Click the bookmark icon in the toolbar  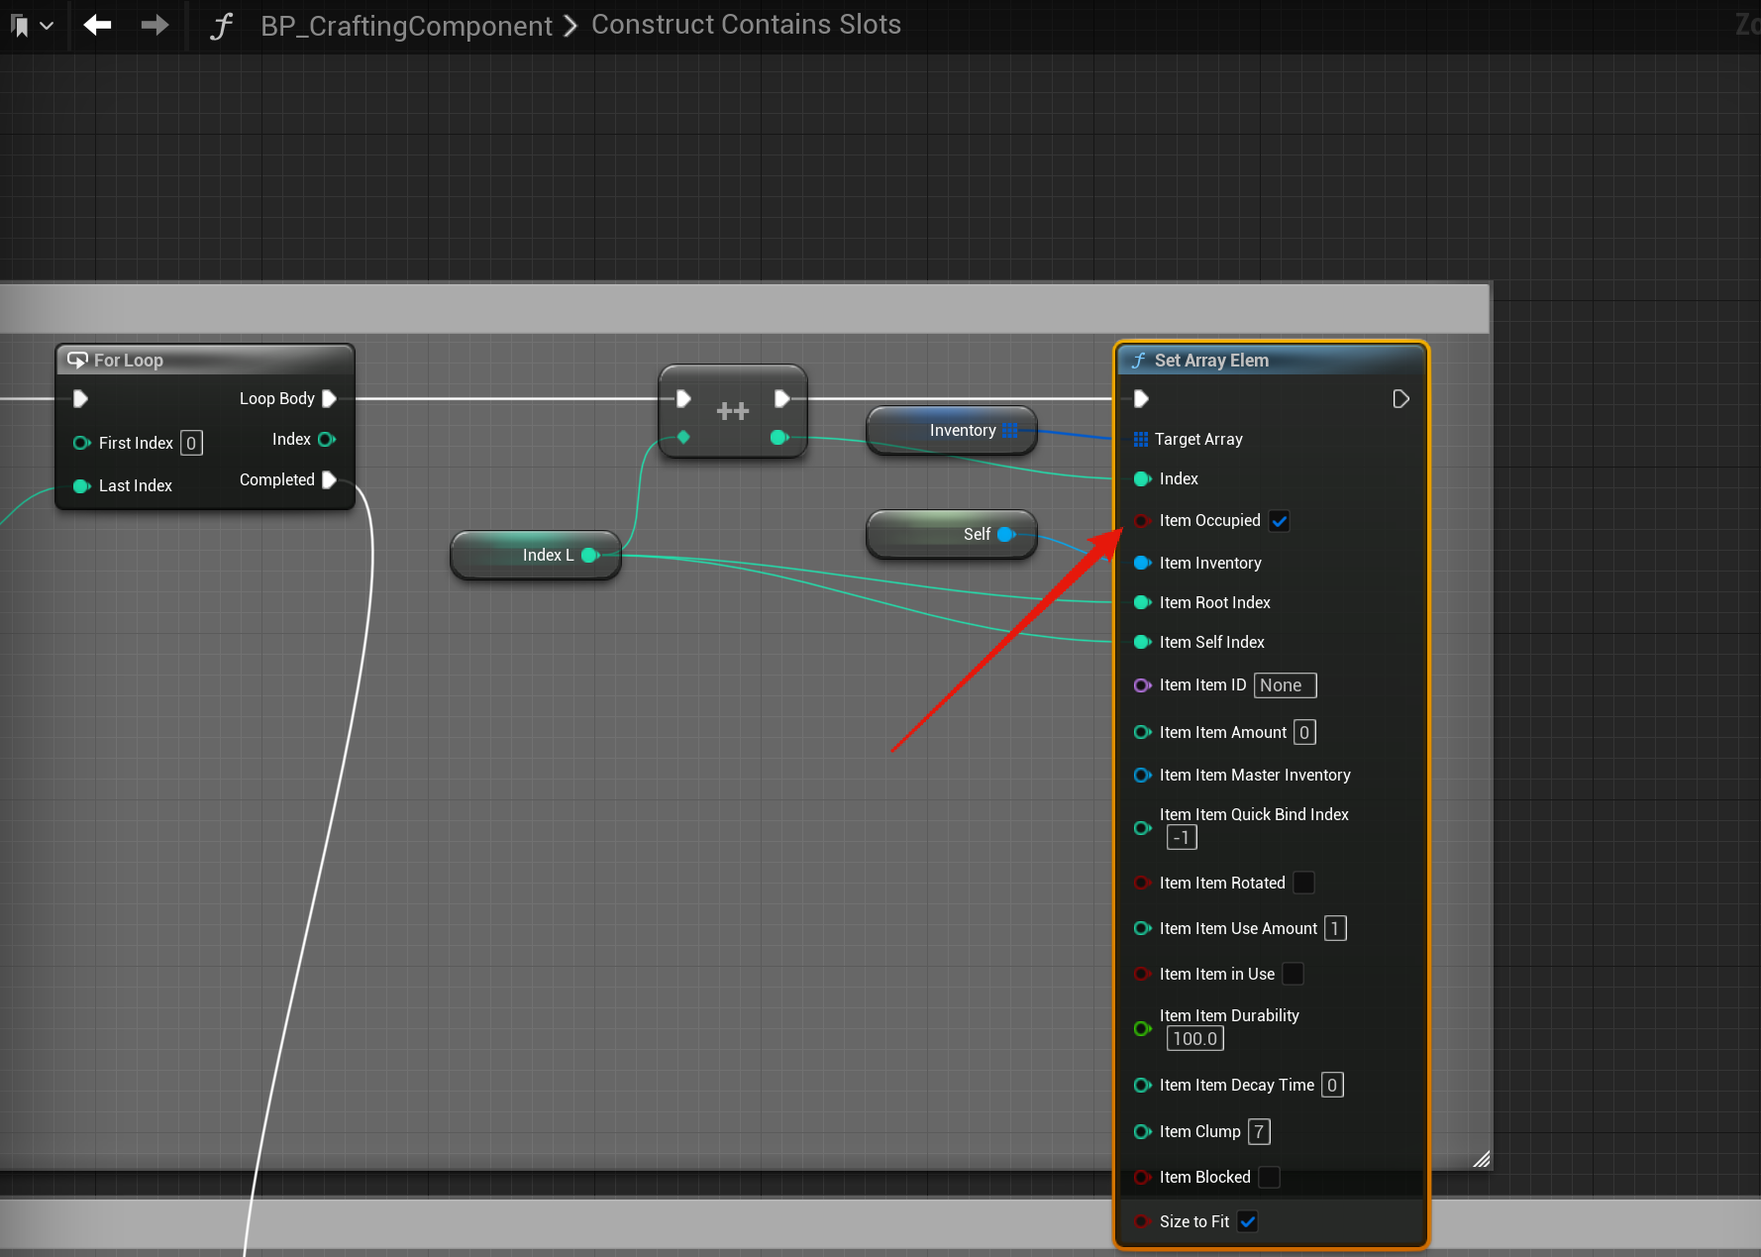[20, 25]
